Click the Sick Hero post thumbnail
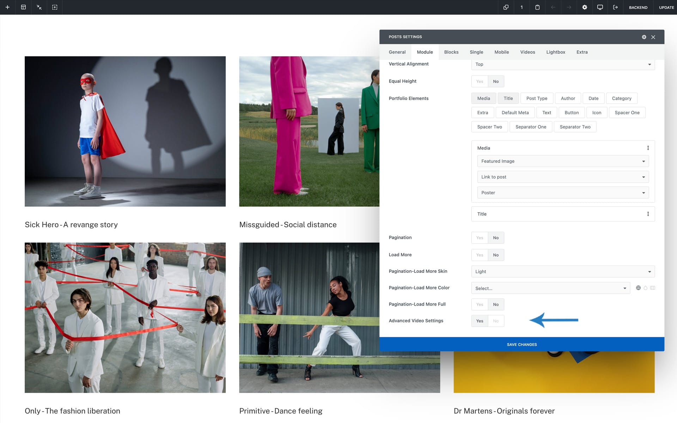Screen dimensions: 677x423 pos(125,131)
